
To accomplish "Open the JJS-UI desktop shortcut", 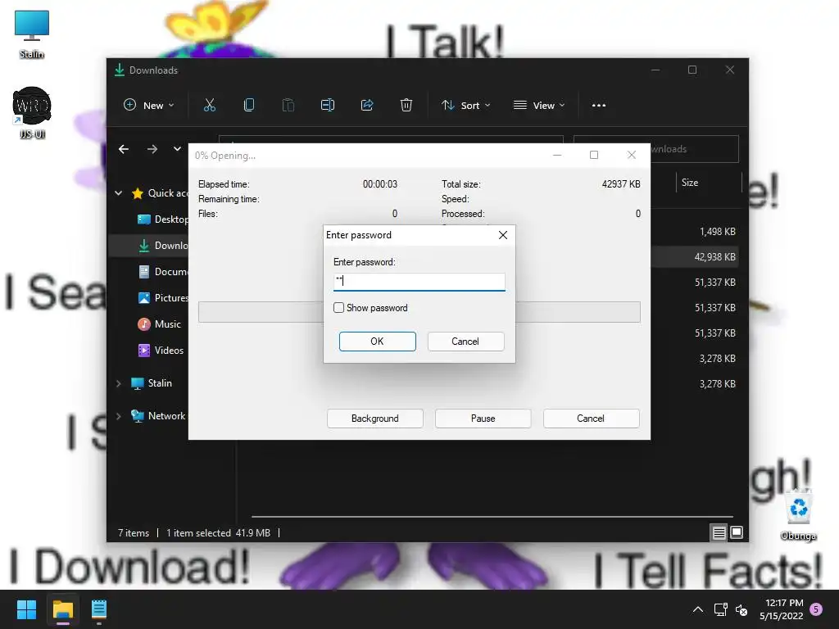I will [x=32, y=113].
